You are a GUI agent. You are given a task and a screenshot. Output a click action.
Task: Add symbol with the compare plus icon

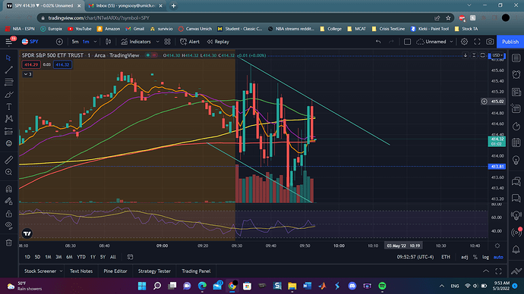59,42
